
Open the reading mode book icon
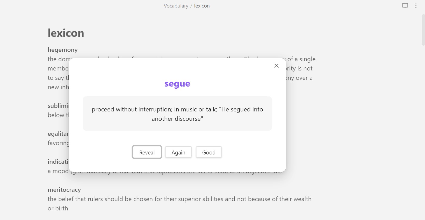[405, 5]
